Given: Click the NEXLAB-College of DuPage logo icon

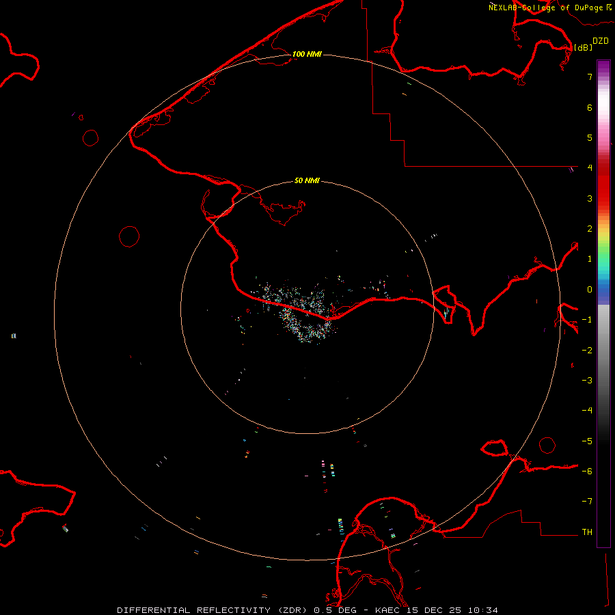Looking at the screenshot, I should (608, 7).
